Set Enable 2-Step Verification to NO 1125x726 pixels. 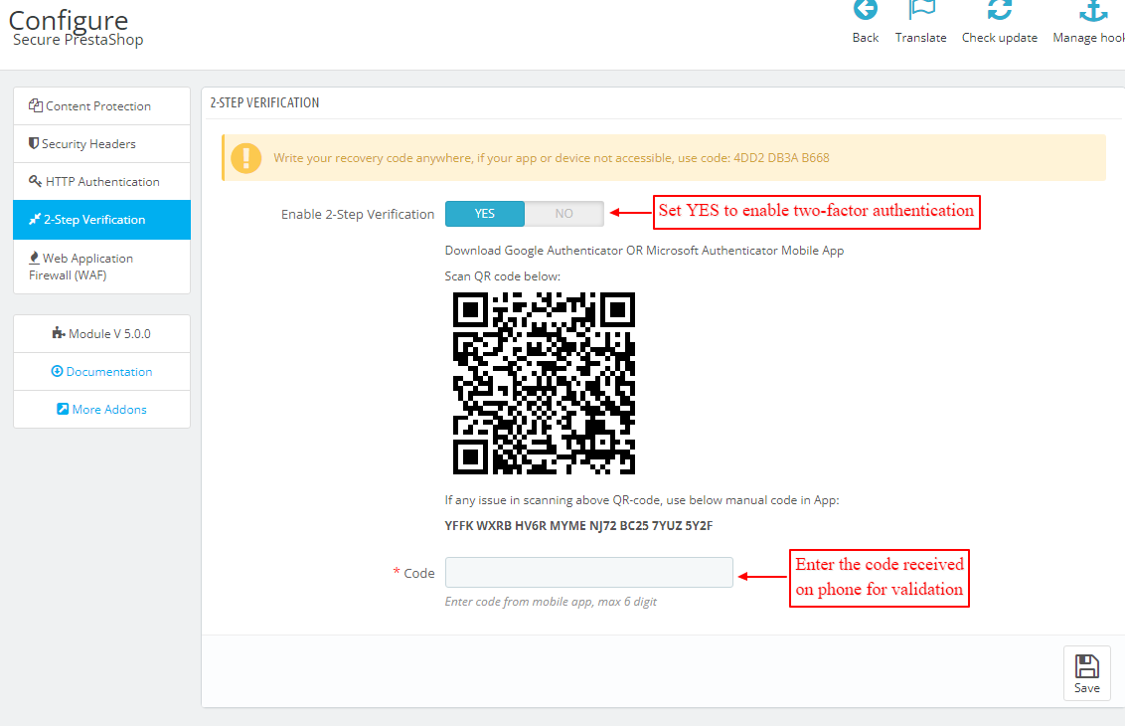(563, 214)
